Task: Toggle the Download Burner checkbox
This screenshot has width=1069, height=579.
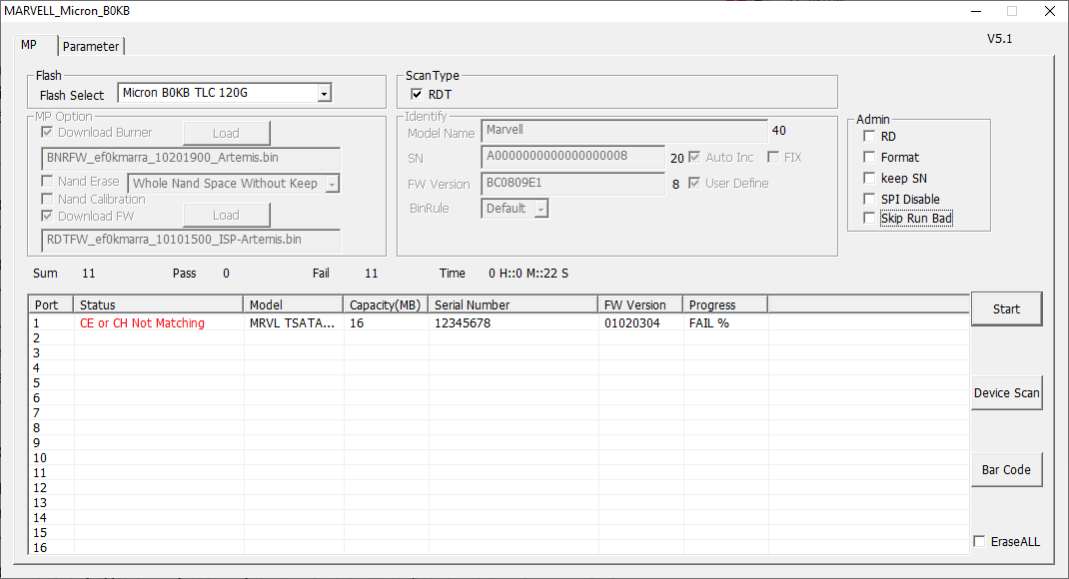Action: point(47,132)
